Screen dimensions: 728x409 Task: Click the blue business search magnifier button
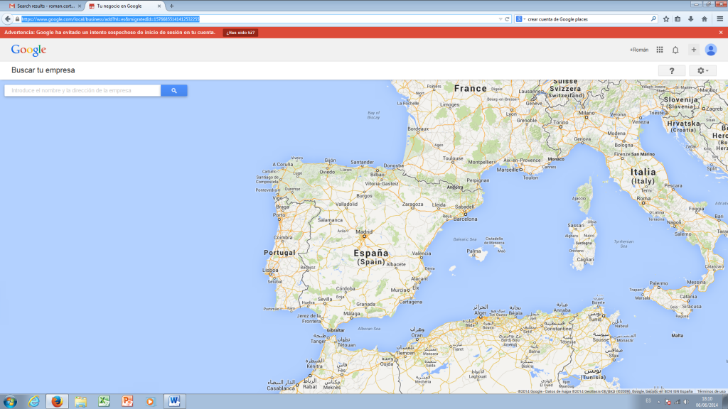point(173,90)
